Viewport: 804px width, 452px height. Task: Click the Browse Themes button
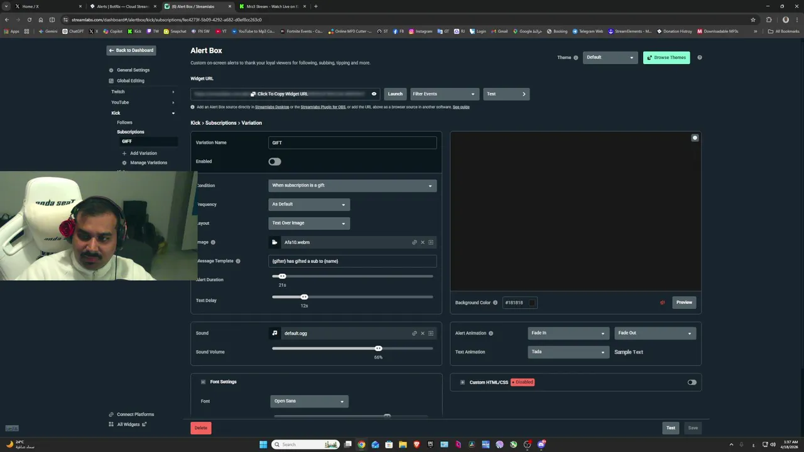coord(666,58)
